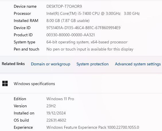Viewport: 162px width, 131px height.
Task: Click the System type value text
Action: pyautogui.click(x=87, y=42)
